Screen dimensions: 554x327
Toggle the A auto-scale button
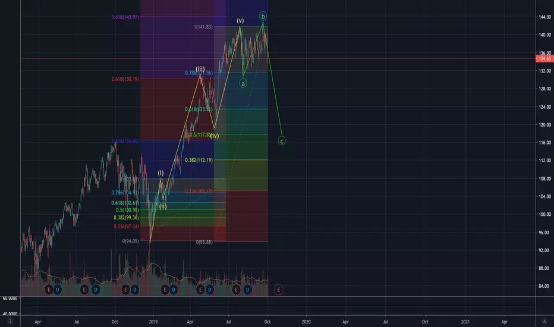[x=544, y=321]
